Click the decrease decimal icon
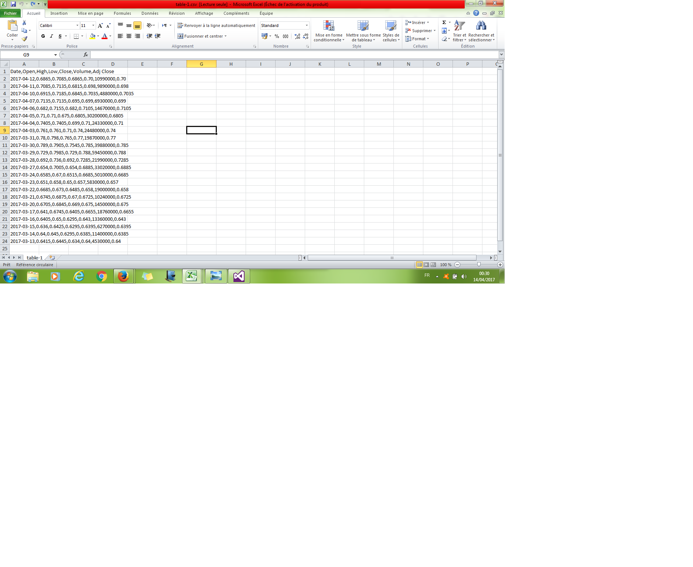Viewport: 693px width, 567px height. 305,36
